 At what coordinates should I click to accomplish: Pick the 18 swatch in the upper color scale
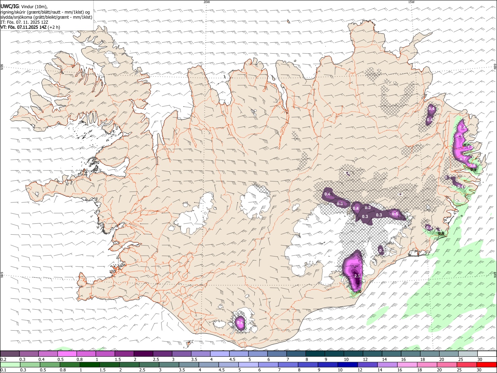coord(430,354)
